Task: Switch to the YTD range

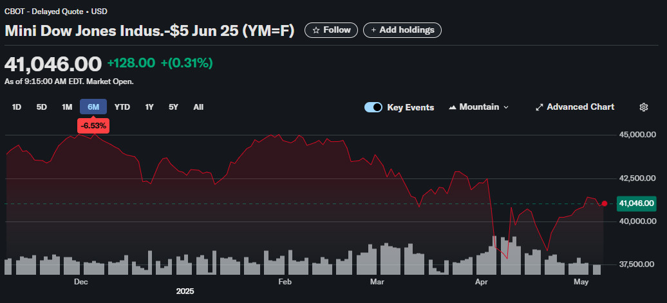Action: (122, 107)
